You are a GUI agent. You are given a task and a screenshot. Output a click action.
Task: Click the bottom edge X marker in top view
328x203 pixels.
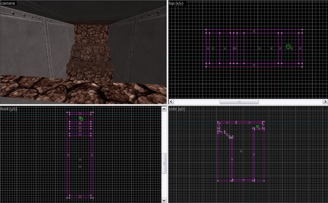(x=254, y=65)
